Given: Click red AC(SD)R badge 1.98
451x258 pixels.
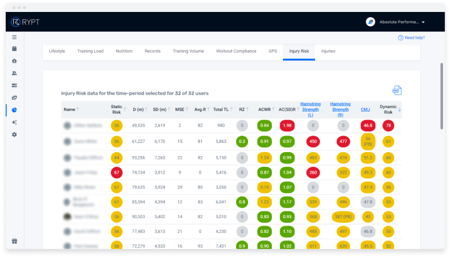Looking at the screenshot, I should pyautogui.click(x=287, y=125).
